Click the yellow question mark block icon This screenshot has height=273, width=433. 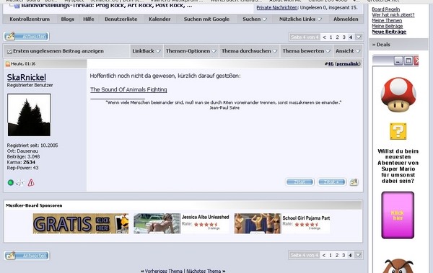(398, 131)
